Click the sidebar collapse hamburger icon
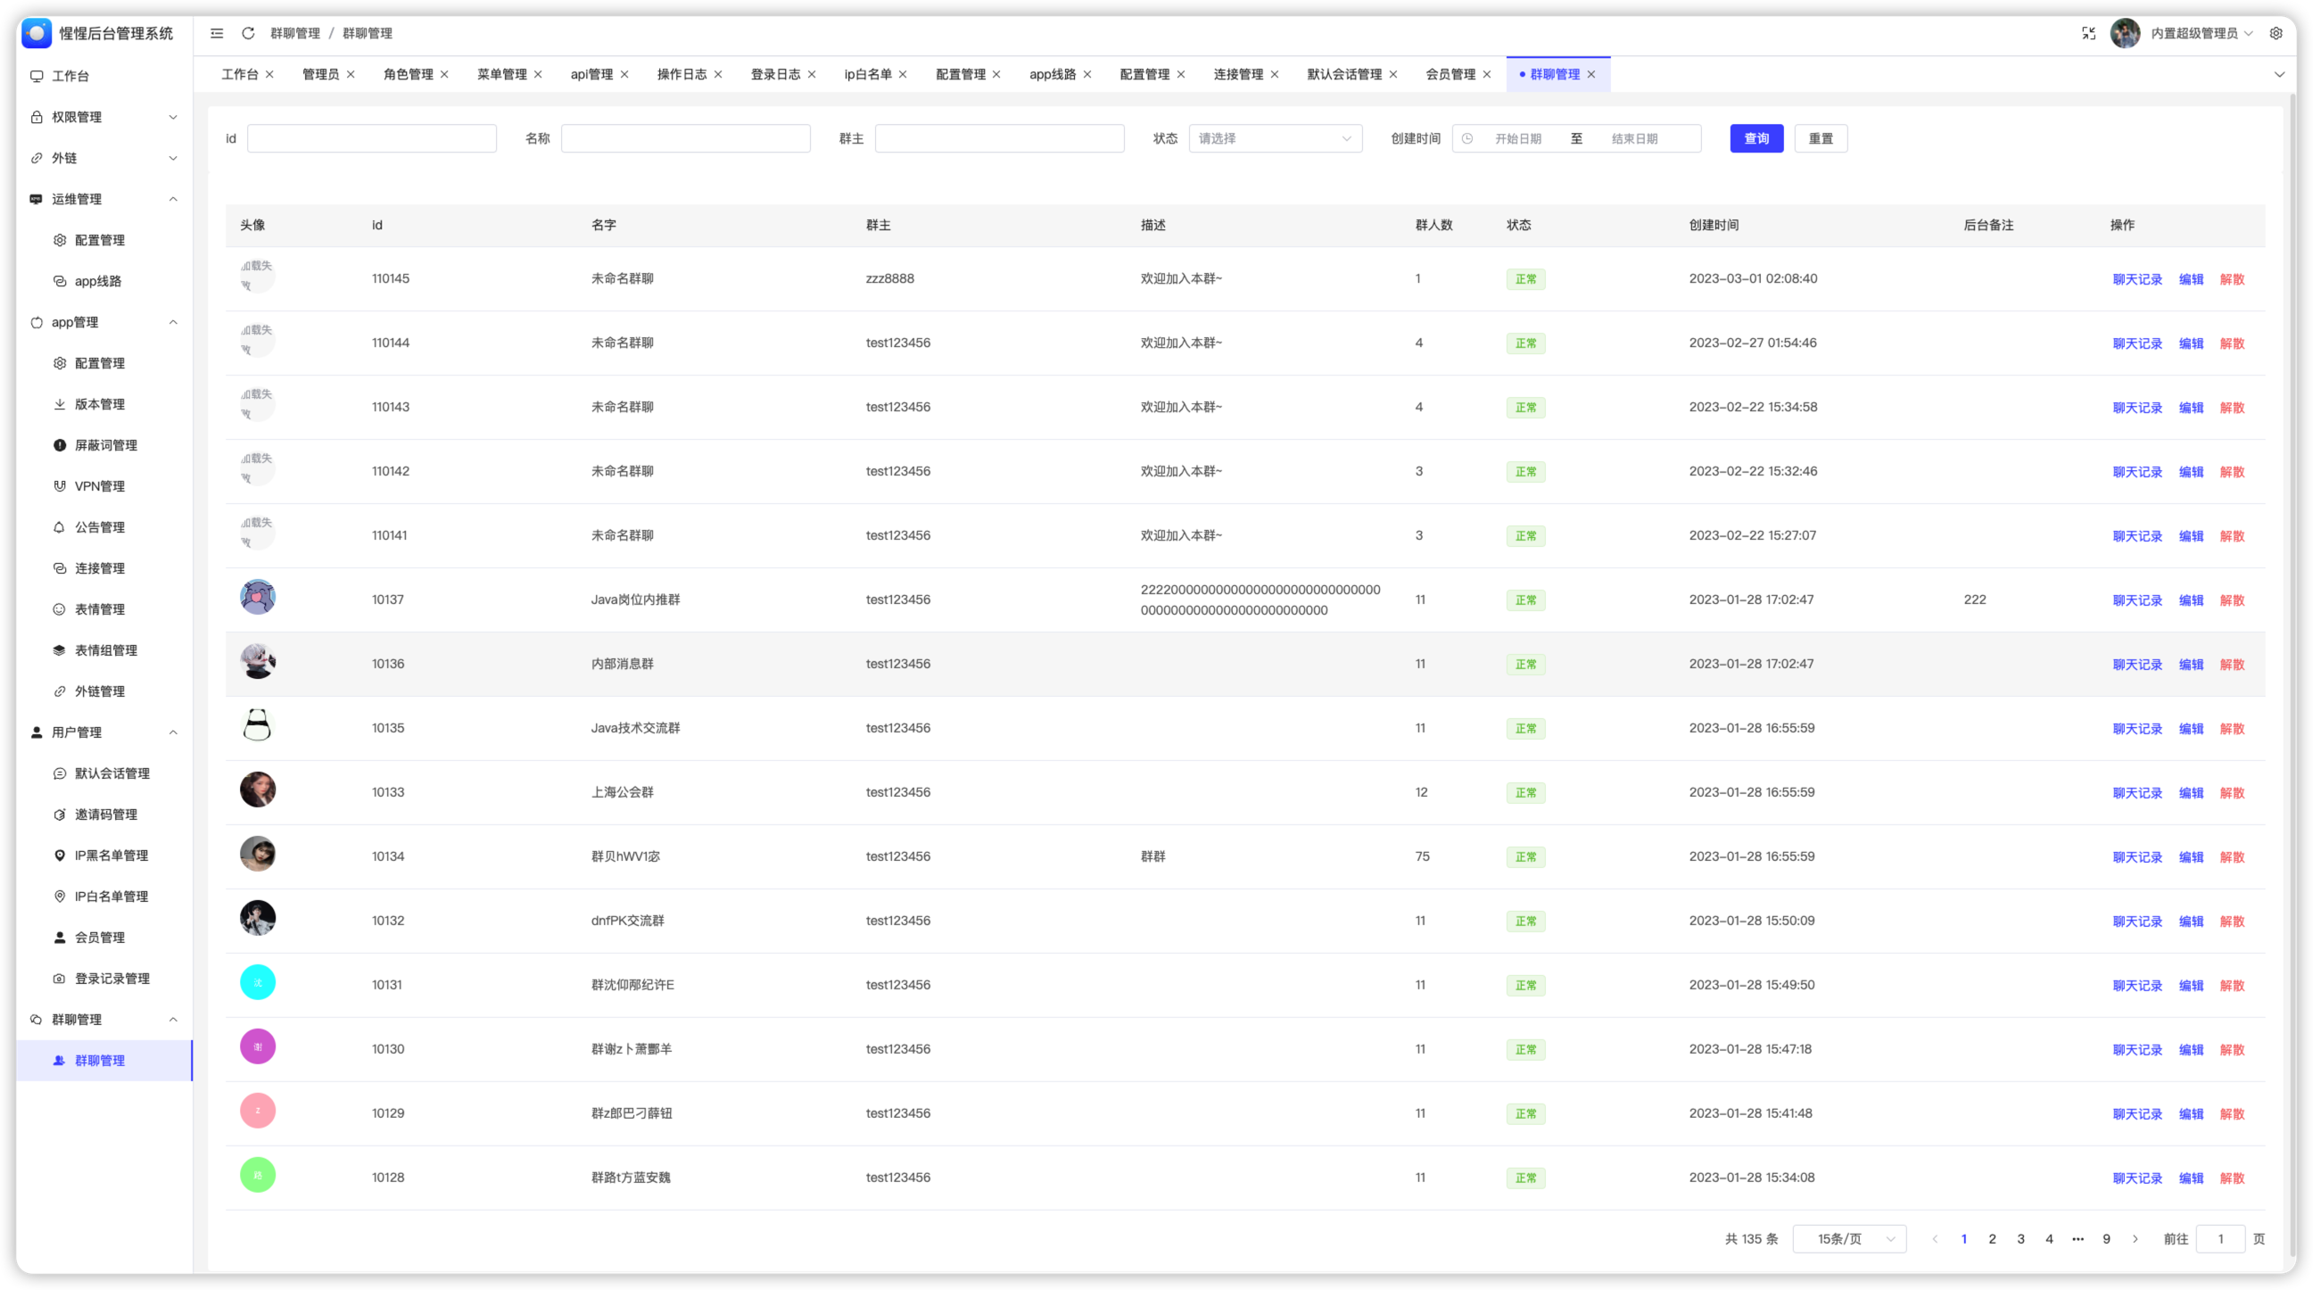This screenshot has height=1290, width=2313. click(x=217, y=33)
